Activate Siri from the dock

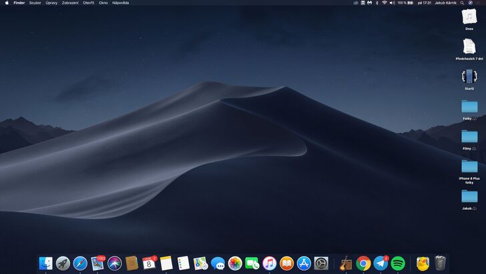point(114,263)
